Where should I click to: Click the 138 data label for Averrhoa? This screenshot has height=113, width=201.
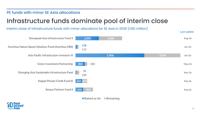point(84,46)
